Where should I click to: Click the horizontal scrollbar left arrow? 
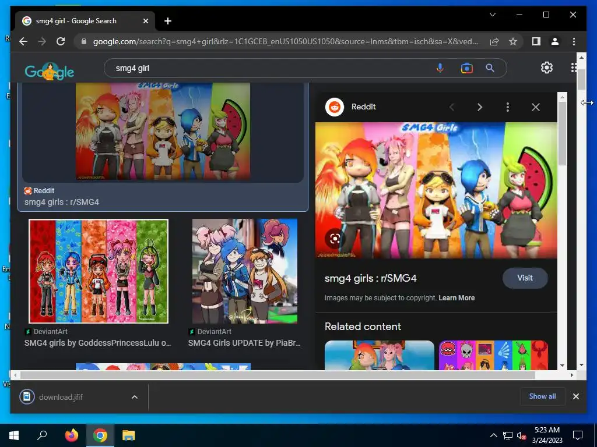(x=15, y=375)
